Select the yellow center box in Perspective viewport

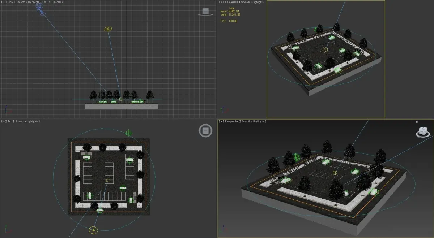tap(335, 173)
